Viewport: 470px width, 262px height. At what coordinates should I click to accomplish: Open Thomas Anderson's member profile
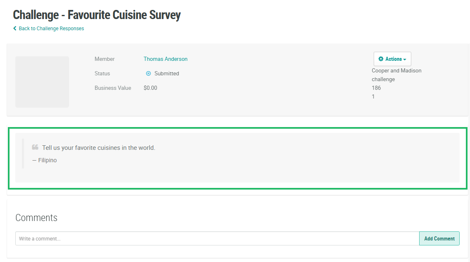tap(165, 59)
